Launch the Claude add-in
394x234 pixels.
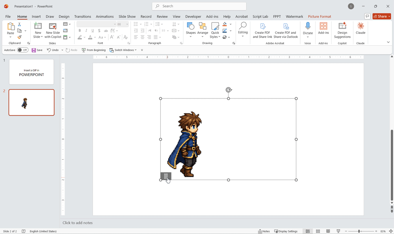361,28
